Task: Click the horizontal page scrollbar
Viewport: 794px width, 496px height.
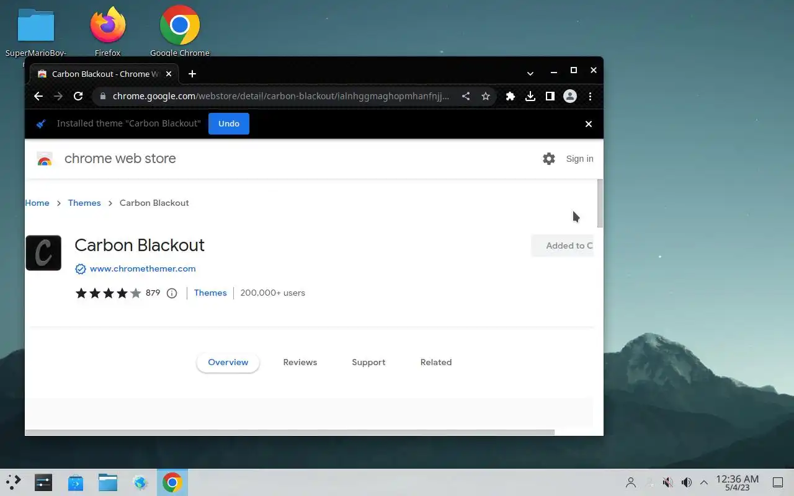Action: [289, 432]
